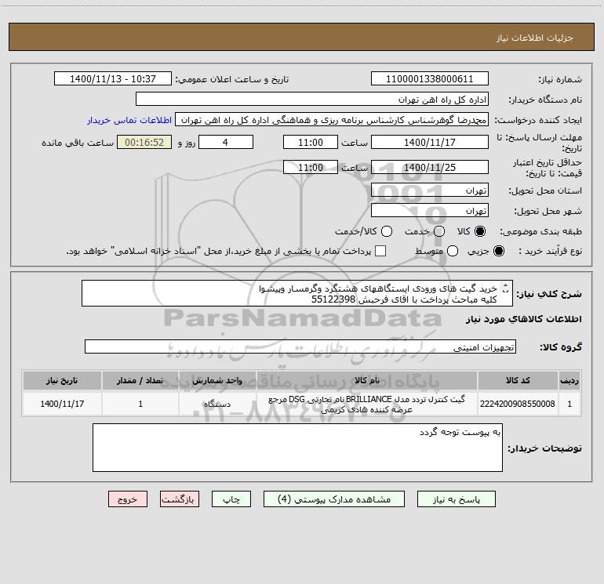Click the buyer organization field اداره کل راه اهن تهران

(x=312, y=100)
